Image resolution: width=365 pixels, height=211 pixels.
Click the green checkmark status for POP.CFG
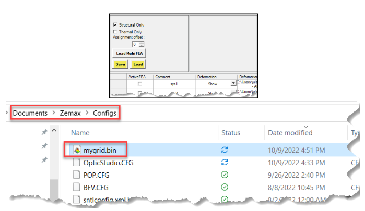(x=225, y=174)
